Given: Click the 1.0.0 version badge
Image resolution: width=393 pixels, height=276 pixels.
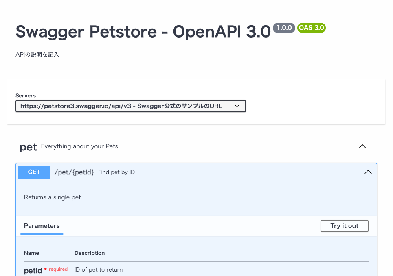Looking at the screenshot, I should pyautogui.click(x=284, y=28).
